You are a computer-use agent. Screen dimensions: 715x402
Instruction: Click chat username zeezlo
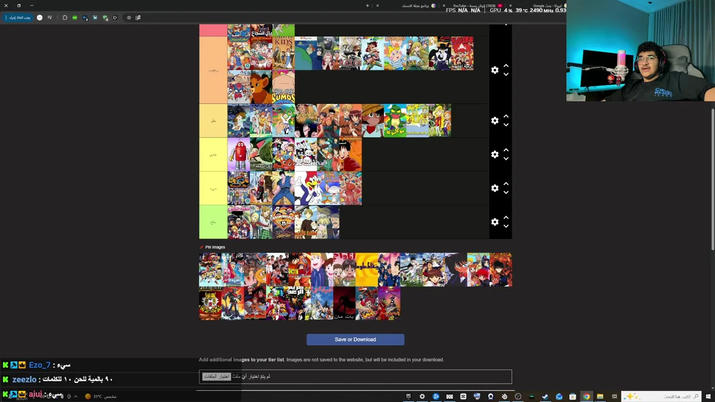tap(25, 380)
